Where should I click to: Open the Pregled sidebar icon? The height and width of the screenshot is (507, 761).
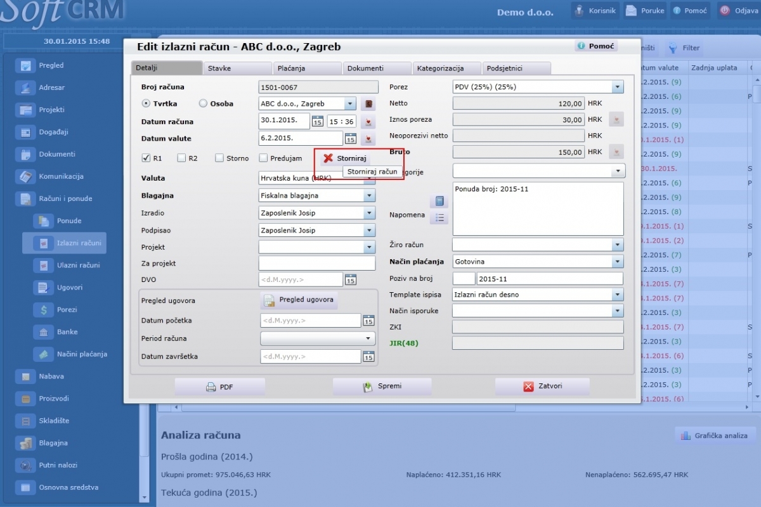click(x=26, y=65)
